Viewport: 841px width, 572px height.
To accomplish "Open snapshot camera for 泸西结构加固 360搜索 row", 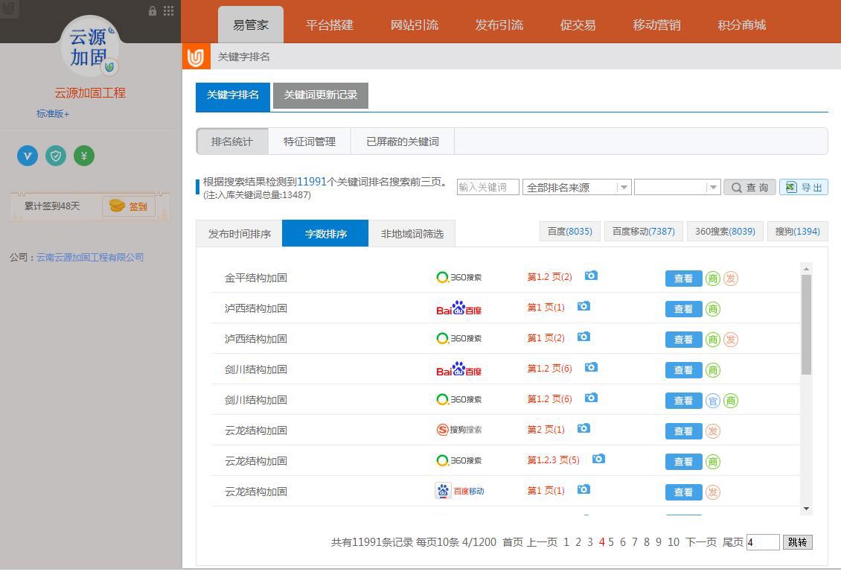I will click(x=583, y=337).
